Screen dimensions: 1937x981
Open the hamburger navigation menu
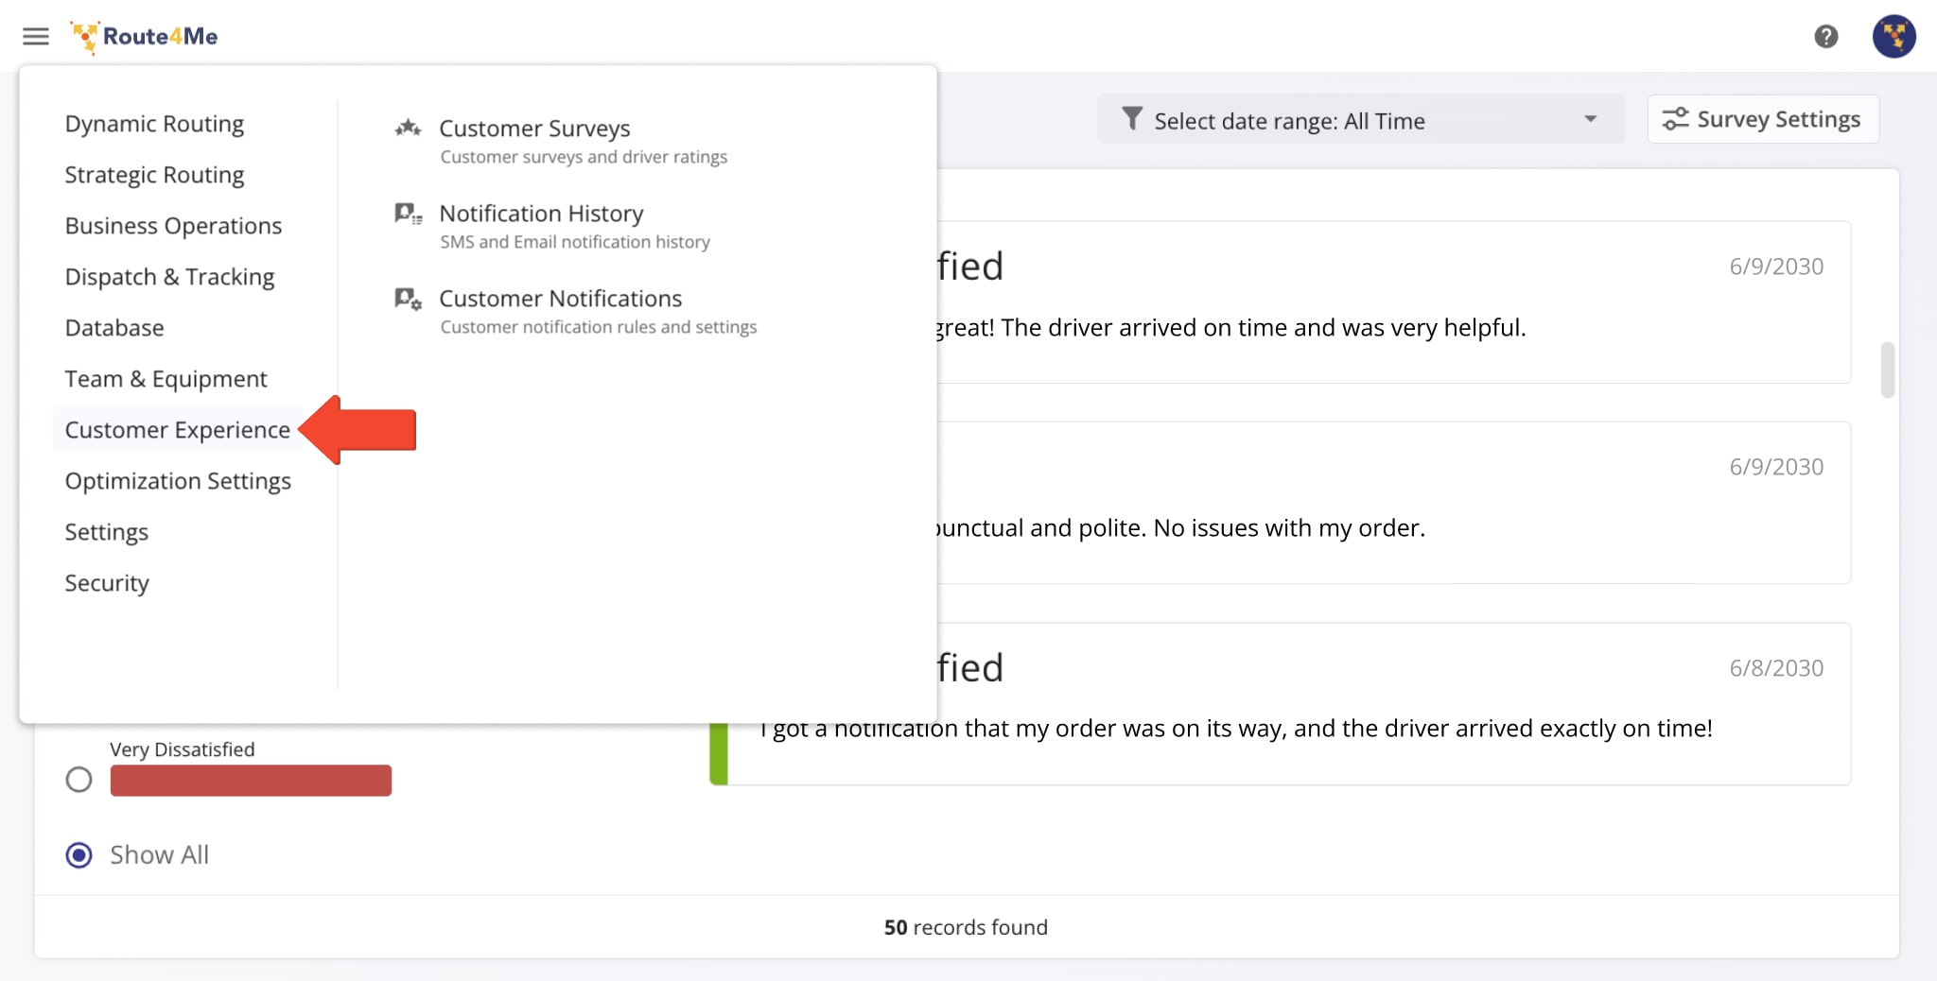36,37
